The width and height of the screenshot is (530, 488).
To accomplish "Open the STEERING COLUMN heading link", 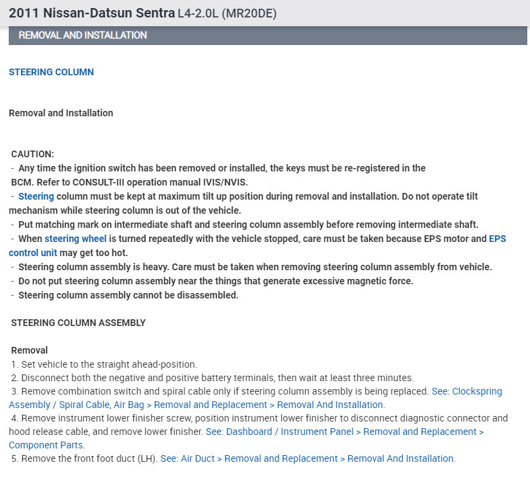I will tap(51, 72).
